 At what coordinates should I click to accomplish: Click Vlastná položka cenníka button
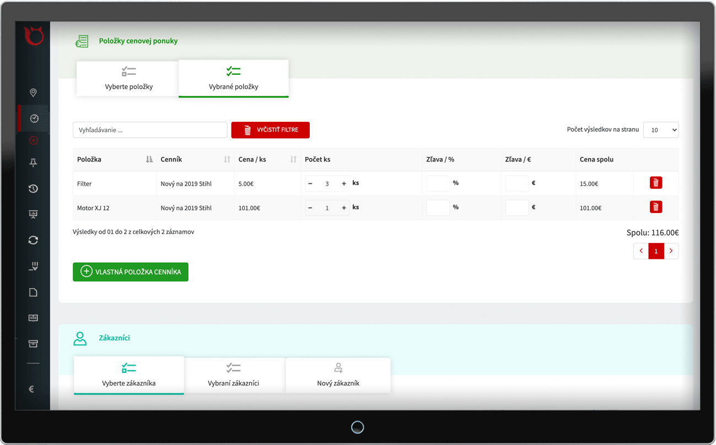pyautogui.click(x=131, y=272)
